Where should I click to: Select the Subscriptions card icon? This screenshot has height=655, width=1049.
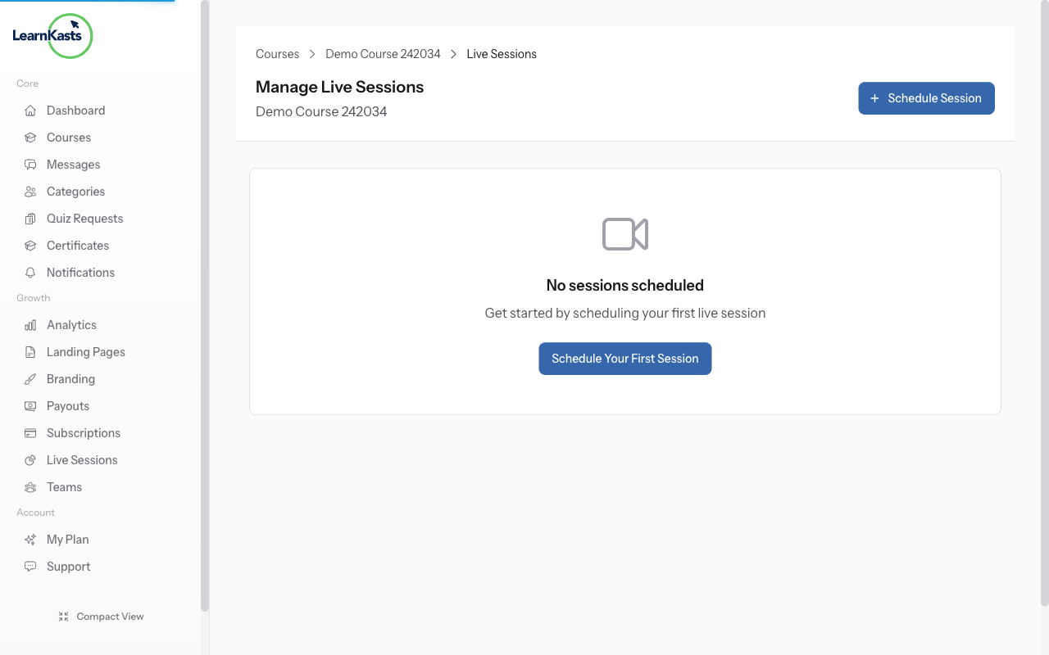[x=30, y=432]
